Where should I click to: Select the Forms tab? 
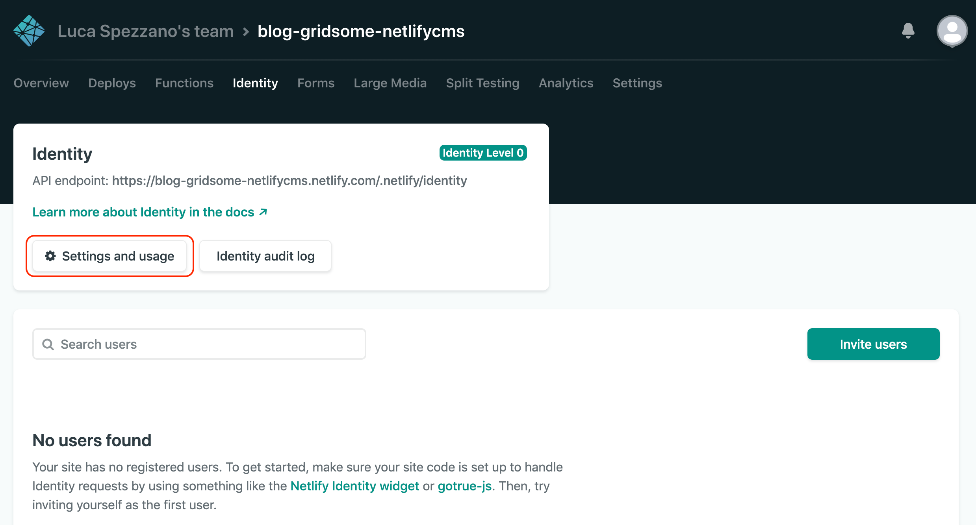[x=315, y=83]
